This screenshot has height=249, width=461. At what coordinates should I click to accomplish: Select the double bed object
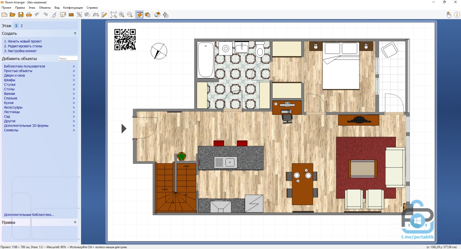coord(341,66)
